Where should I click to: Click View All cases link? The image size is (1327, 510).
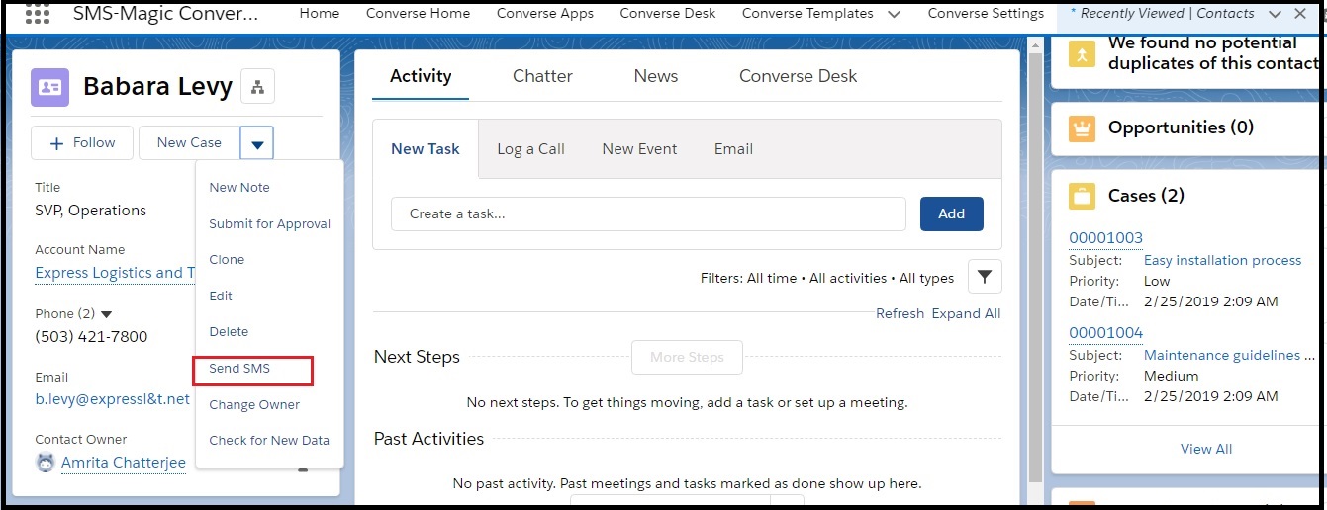1206,449
